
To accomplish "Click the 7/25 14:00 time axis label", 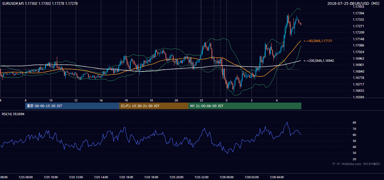I will pyautogui.click(x=101, y=177).
